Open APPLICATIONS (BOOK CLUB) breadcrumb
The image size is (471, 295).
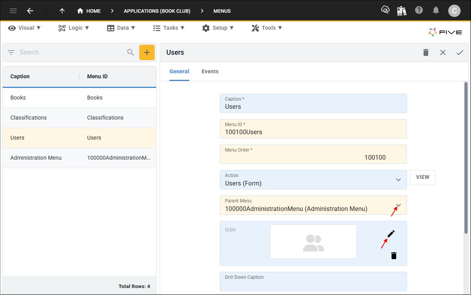click(157, 11)
